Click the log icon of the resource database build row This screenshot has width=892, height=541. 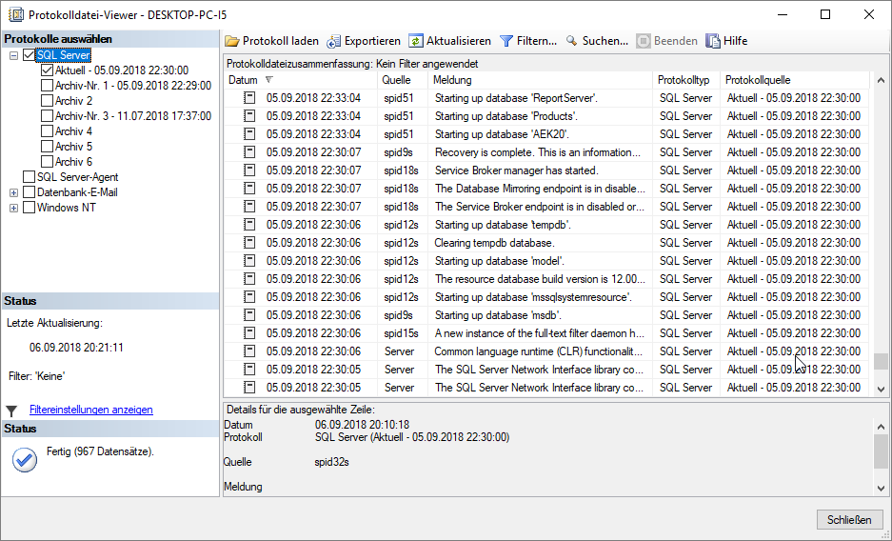click(x=249, y=279)
